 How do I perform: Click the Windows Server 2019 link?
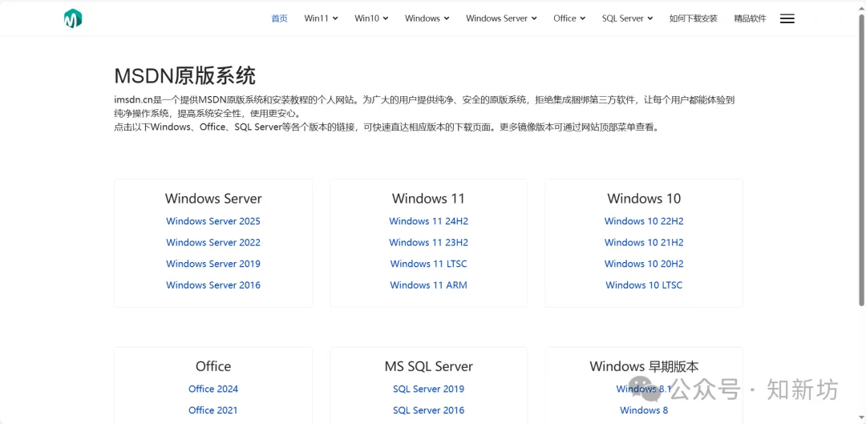[x=213, y=264]
